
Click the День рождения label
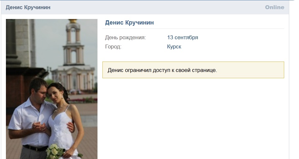pos(125,38)
